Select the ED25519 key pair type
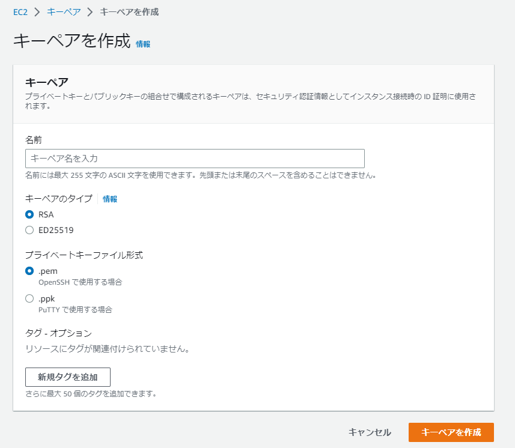This screenshot has height=448, width=515. point(29,230)
